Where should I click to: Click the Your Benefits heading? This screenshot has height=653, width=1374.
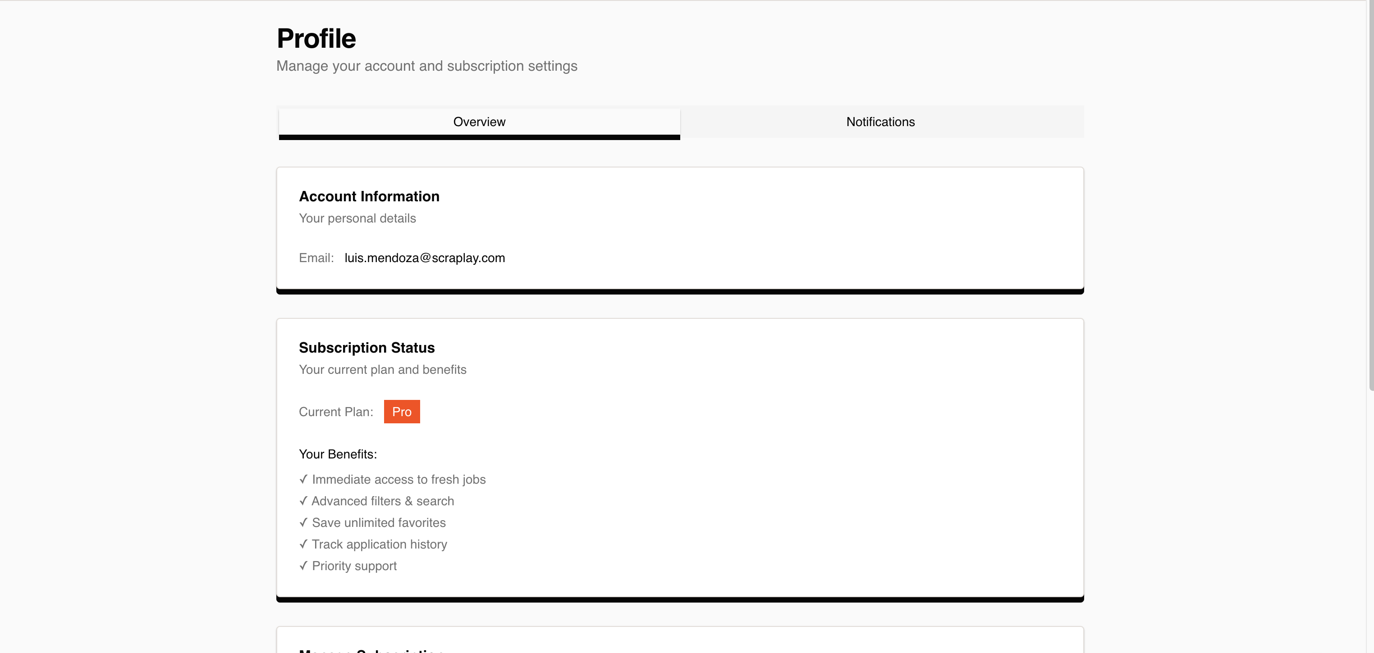click(338, 453)
